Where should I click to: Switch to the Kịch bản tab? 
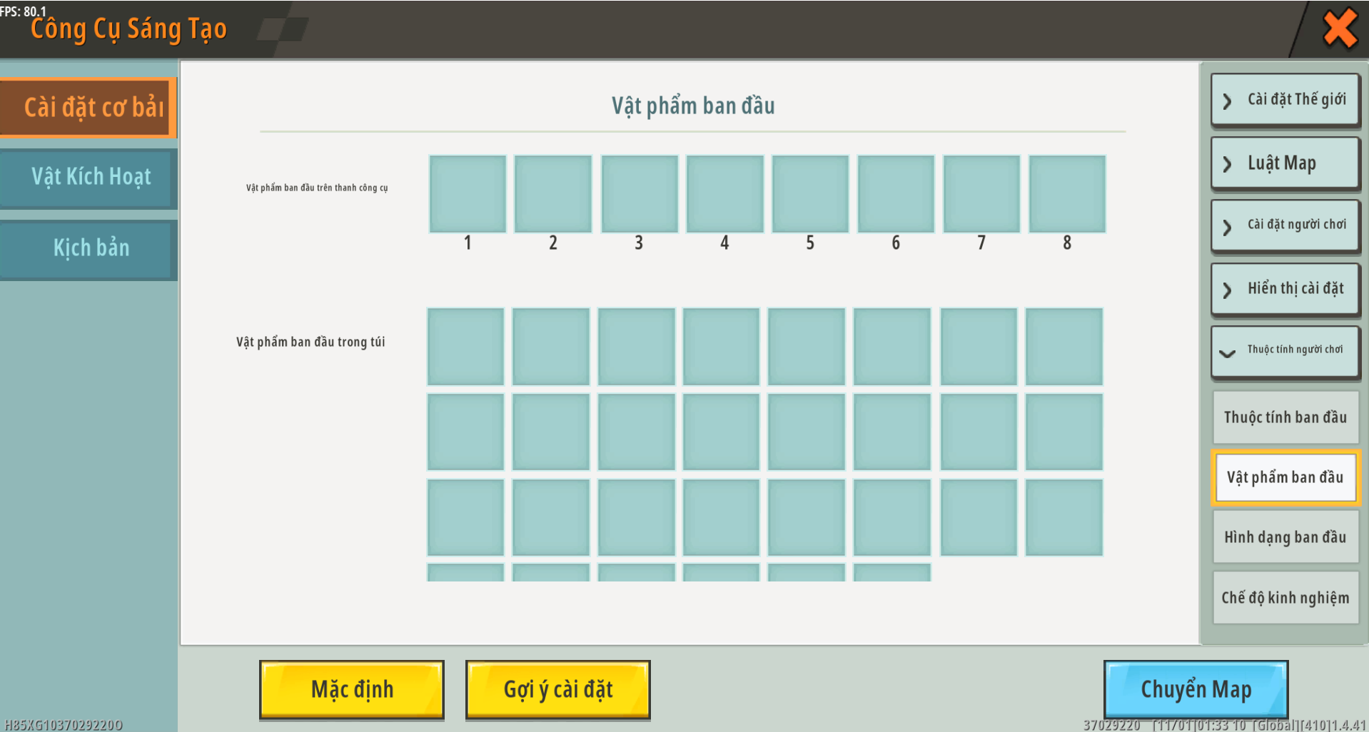coord(89,248)
